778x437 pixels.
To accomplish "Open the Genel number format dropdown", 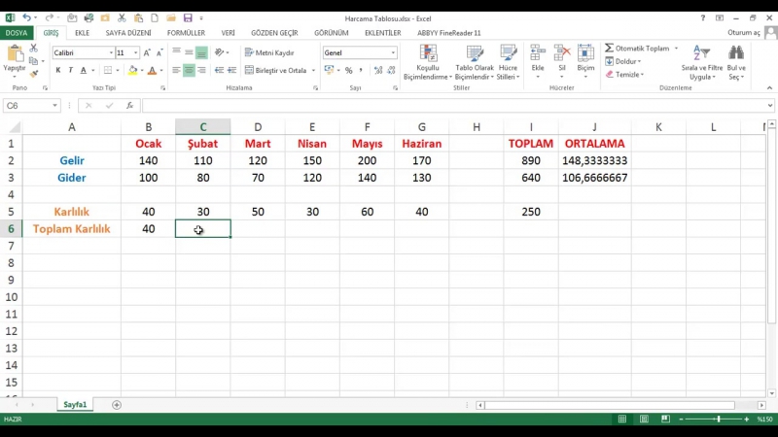I will coord(393,52).
